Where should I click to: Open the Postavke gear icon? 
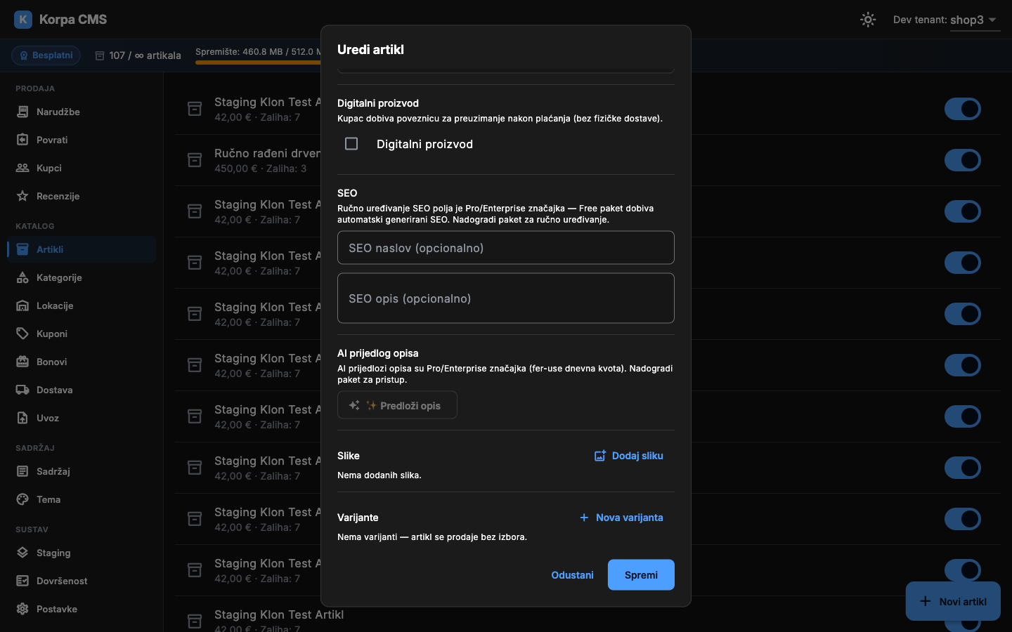22,609
